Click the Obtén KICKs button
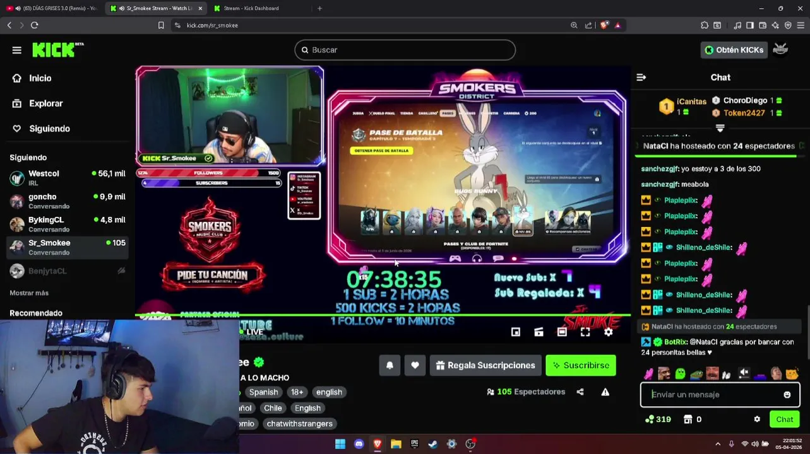The height and width of the screenshot is (454, 810). point(734,50)
